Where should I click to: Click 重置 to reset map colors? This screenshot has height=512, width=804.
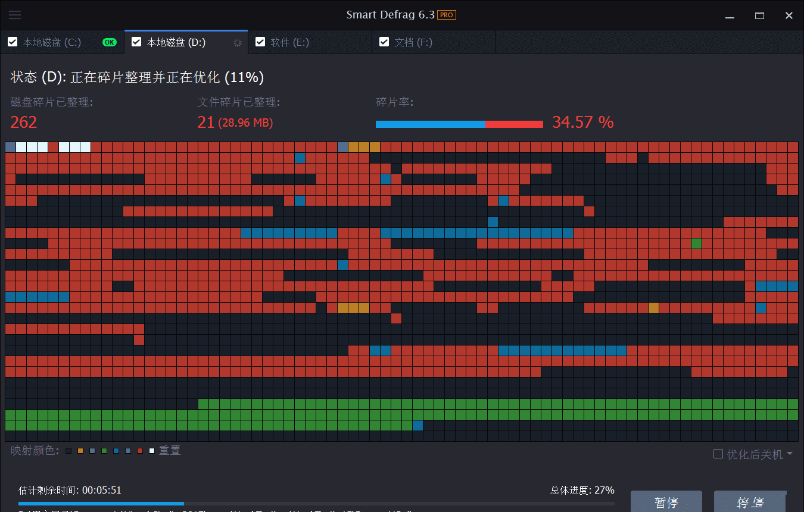point(170,451)
